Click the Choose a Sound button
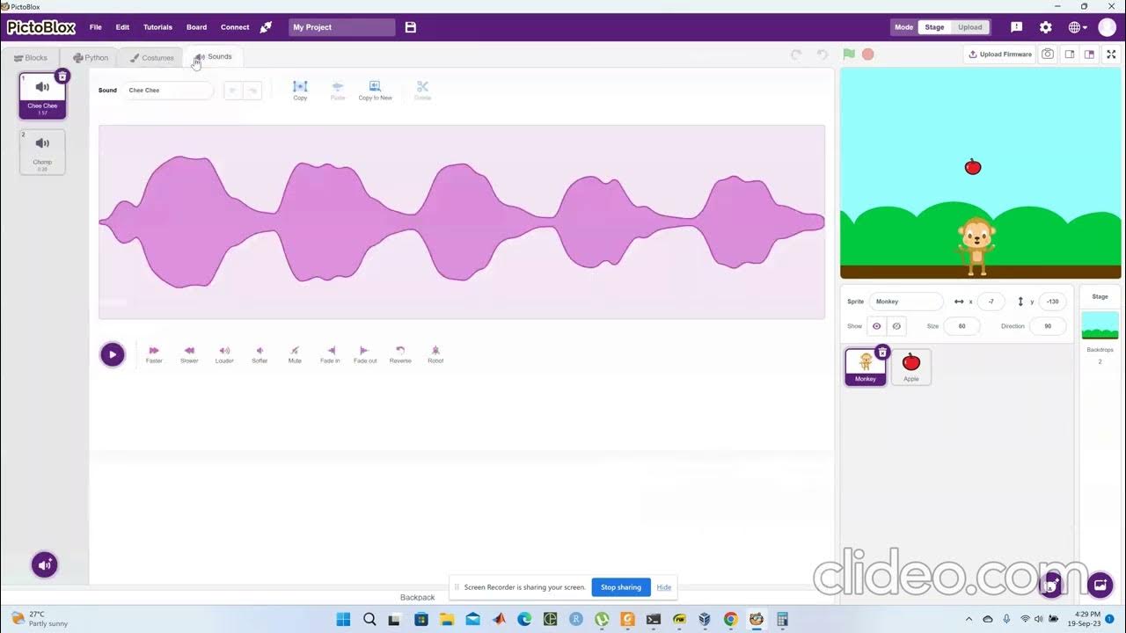1126x633 pixels. point(45,564)
